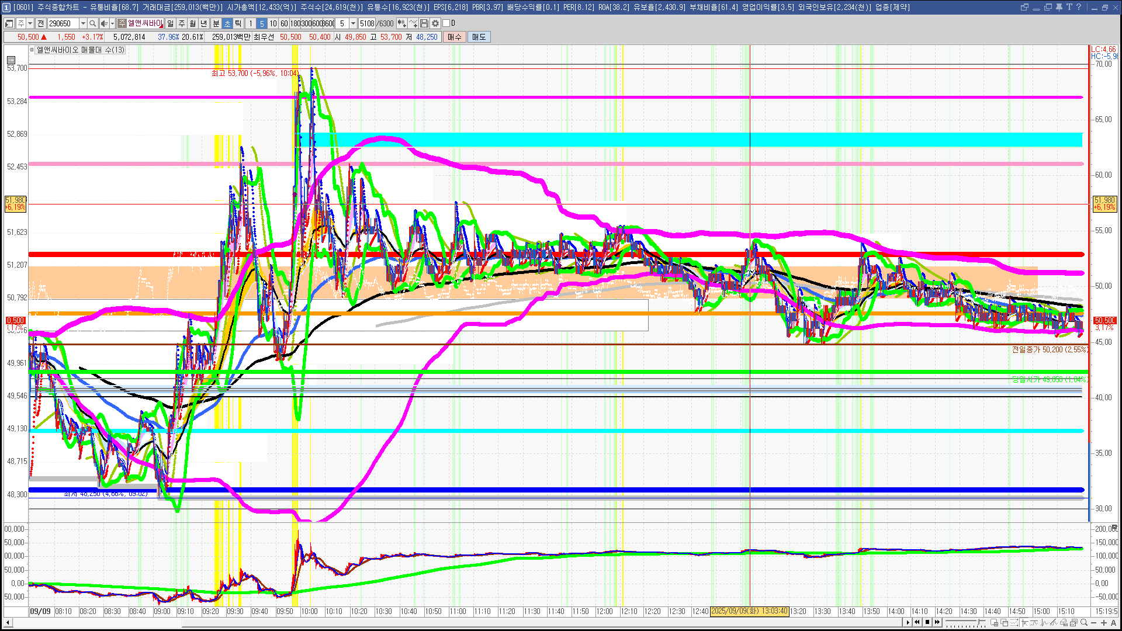The width and height of the screenshot is (1122, 631).
Task: Open chart settings gear icon
Action: coord(435,23)
